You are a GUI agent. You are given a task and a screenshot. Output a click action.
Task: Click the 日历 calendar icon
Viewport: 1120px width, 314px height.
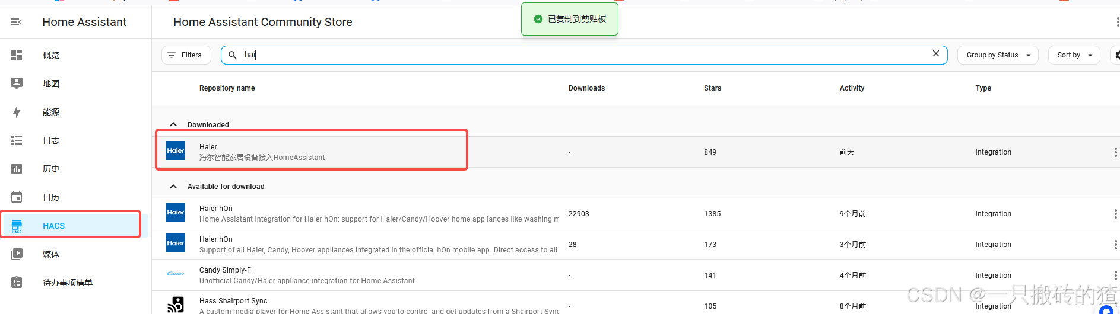coord(17,197)
